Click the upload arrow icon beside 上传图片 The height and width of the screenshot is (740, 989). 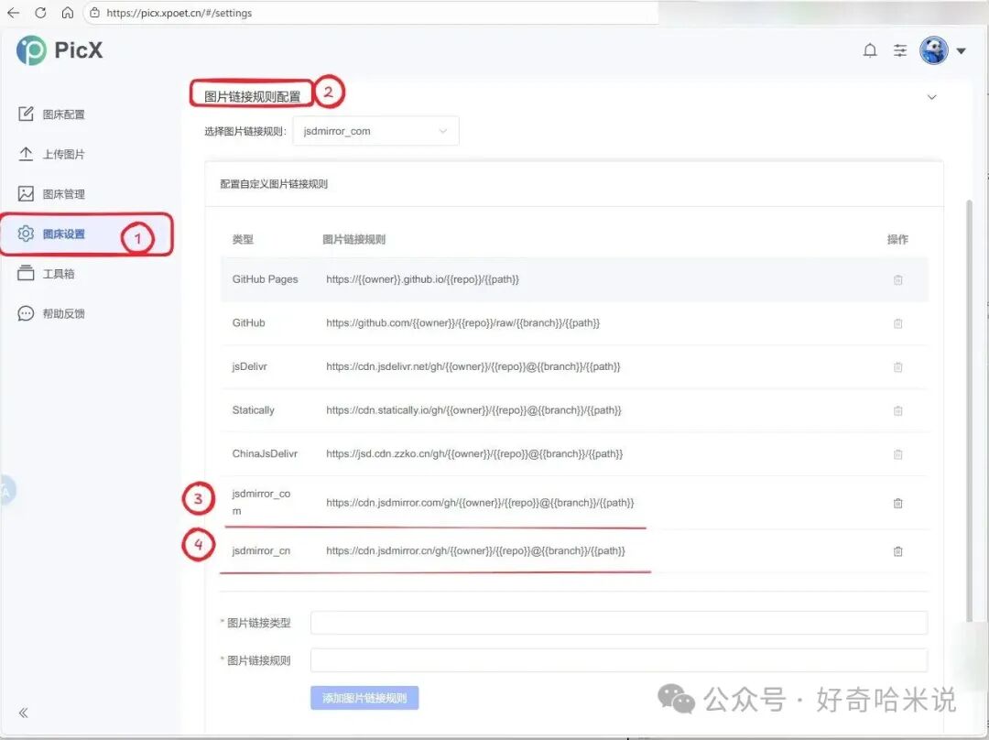(x=26, y=153)
